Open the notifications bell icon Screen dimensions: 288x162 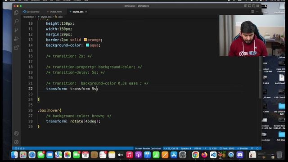(x=257, y=148)
